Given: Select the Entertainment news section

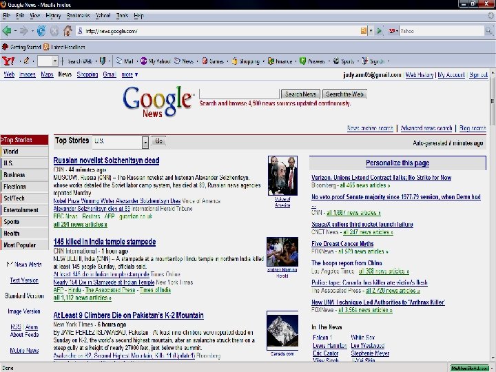Looking at the screenshot, I should 25,210.
